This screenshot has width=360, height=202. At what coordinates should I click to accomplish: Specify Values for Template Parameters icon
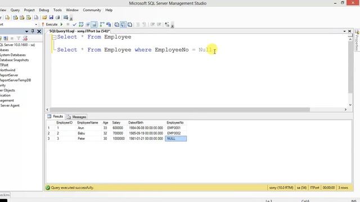click(167, 24)
